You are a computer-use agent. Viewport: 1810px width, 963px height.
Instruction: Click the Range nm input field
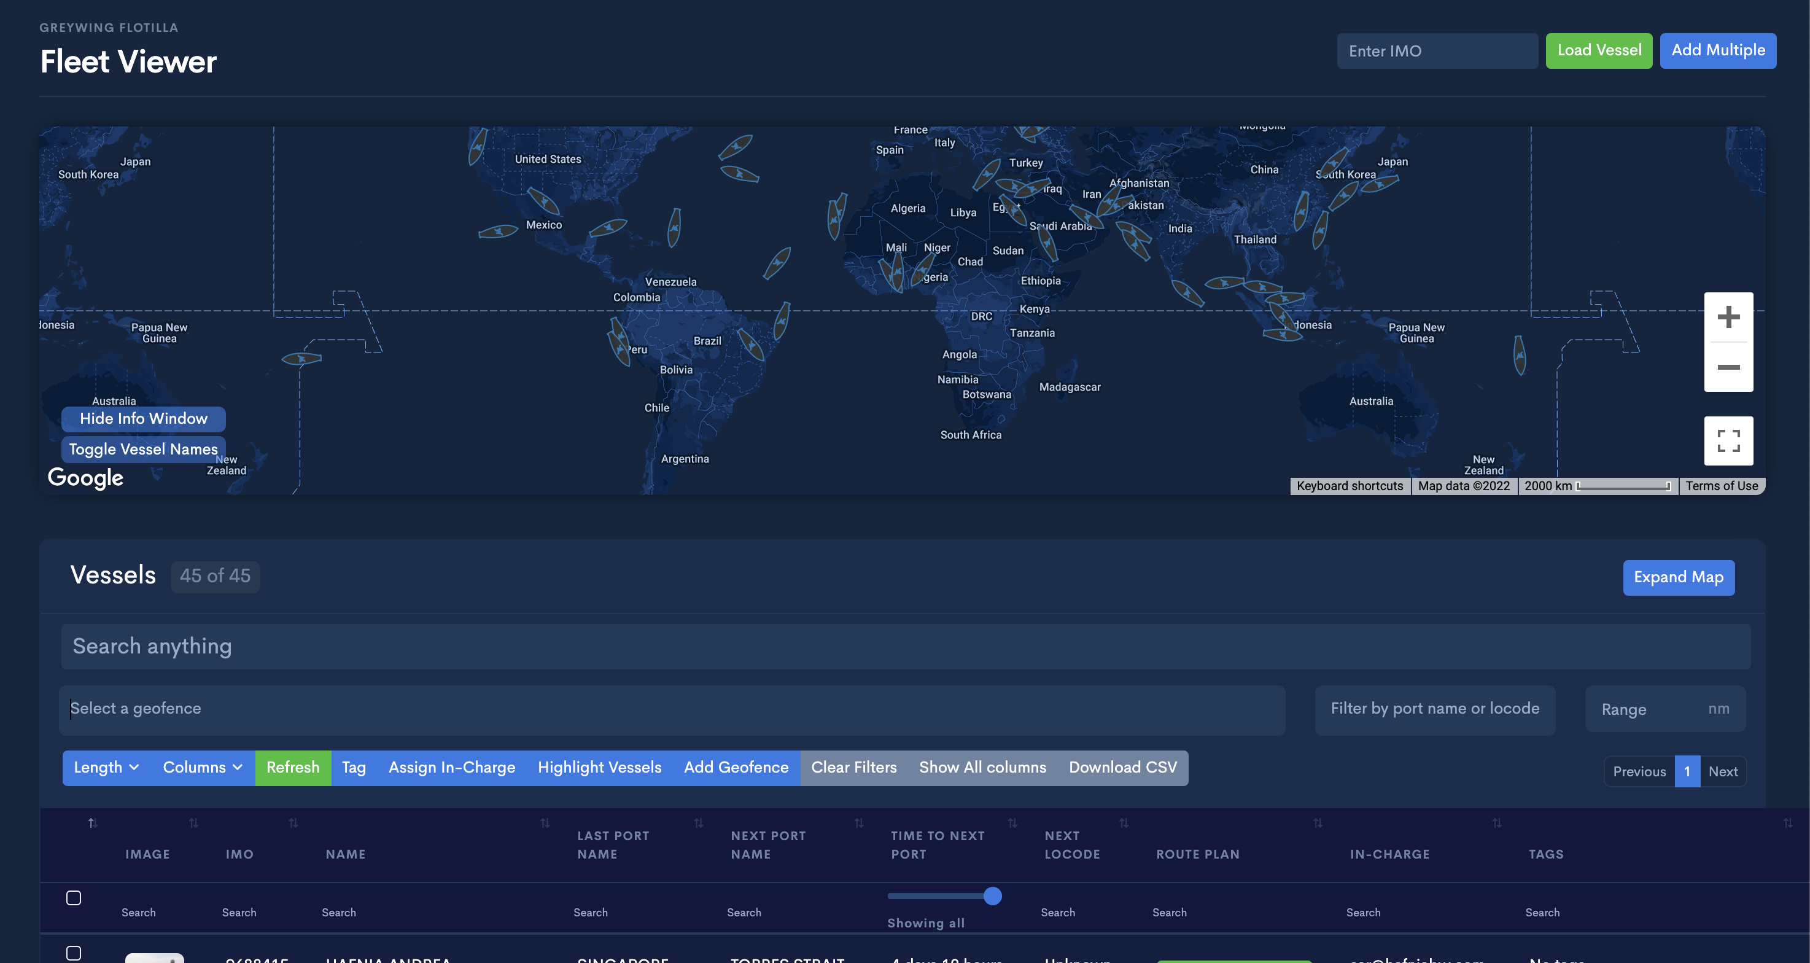coord(1665,709)
